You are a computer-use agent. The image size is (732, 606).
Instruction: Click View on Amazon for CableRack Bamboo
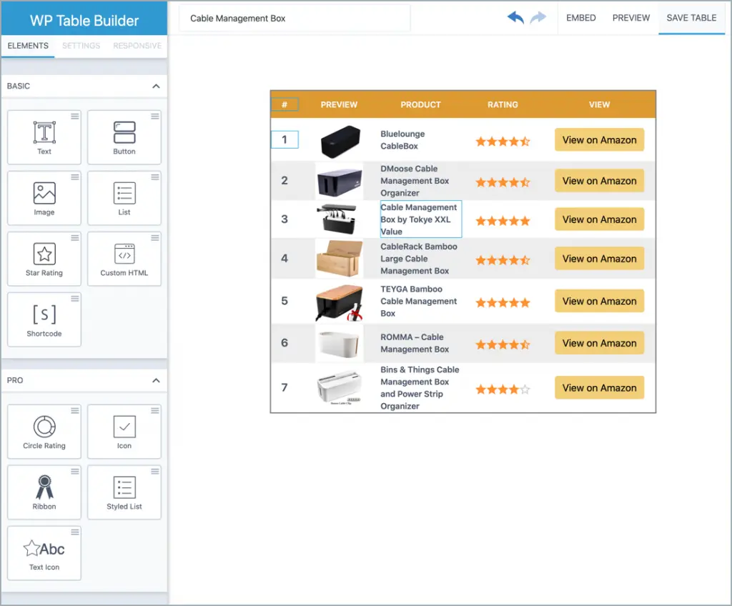tap(600, 259)
